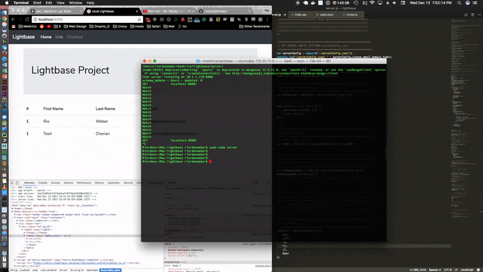Viewport: 483px width, 272px height.
Task: Open Spotlight search in menu bar
Action: (x=459, y=3)
